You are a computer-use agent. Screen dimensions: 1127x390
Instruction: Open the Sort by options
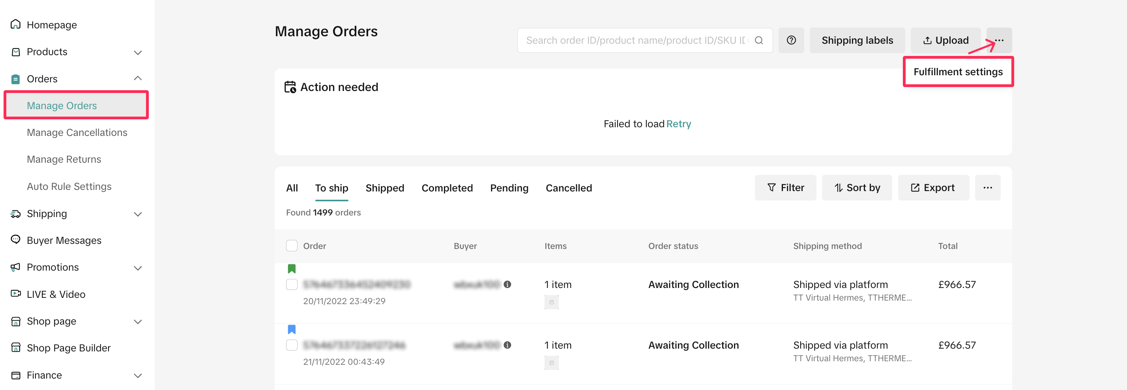tap(857, 188)
